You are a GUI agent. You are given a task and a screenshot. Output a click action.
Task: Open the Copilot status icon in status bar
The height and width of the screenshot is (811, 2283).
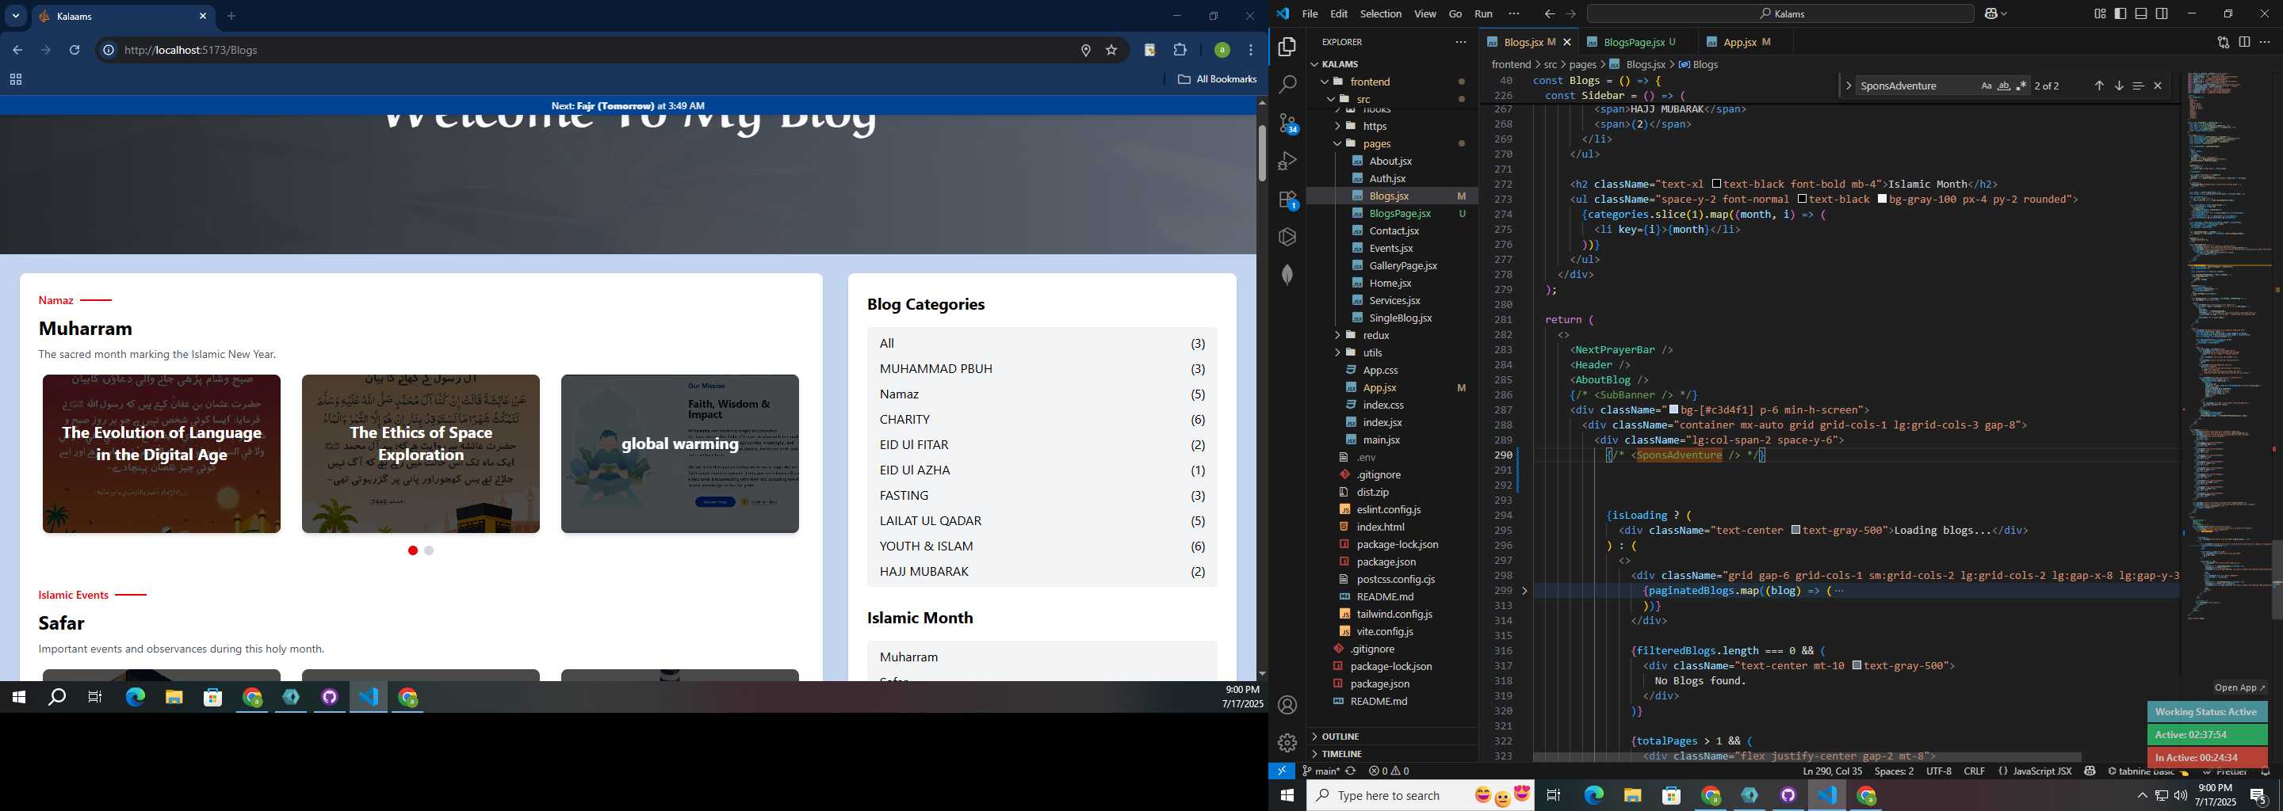click(2090, 771)
